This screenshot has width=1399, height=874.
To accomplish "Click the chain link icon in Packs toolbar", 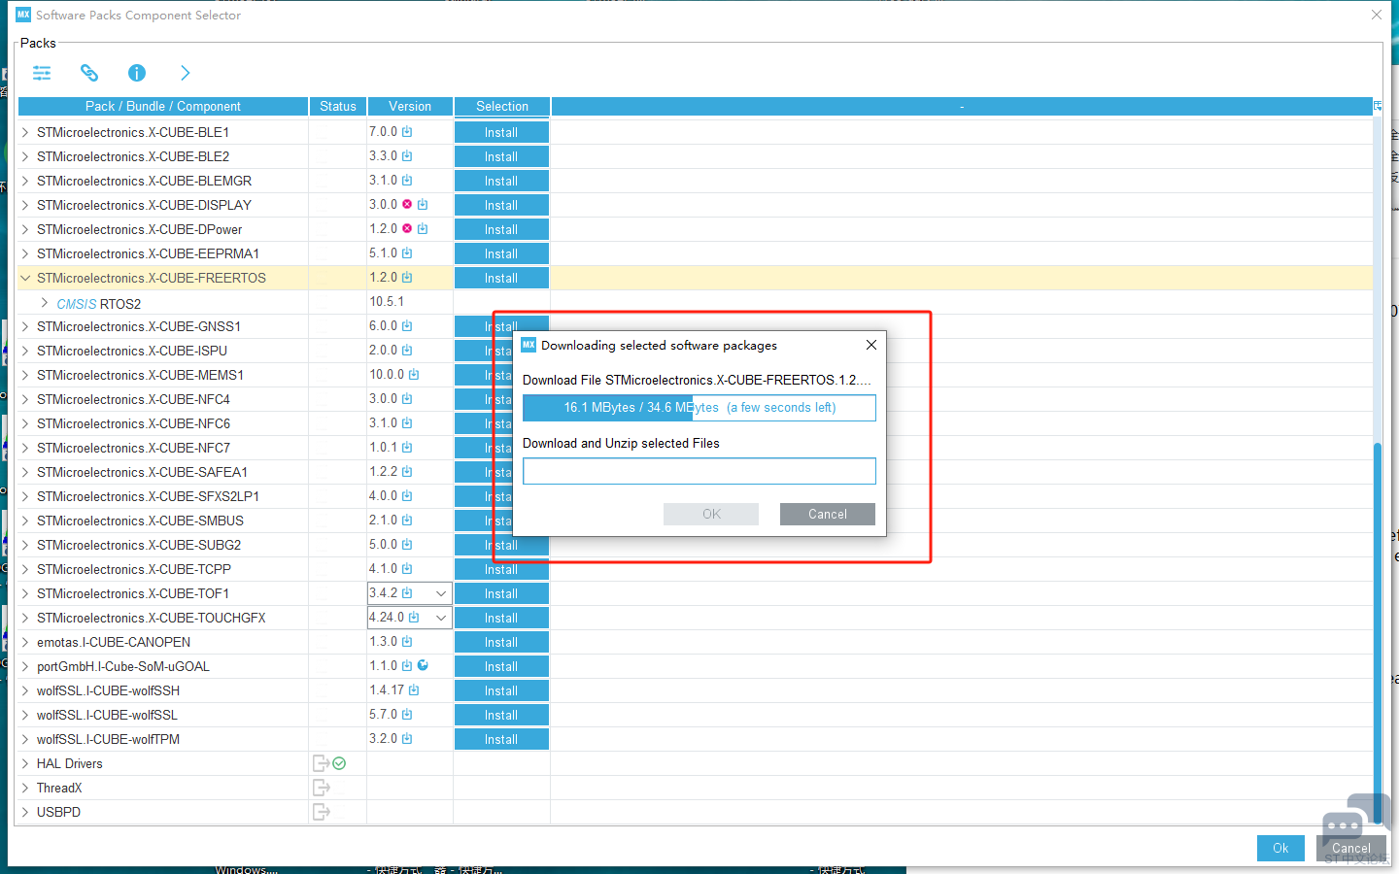I will (89, 73).
